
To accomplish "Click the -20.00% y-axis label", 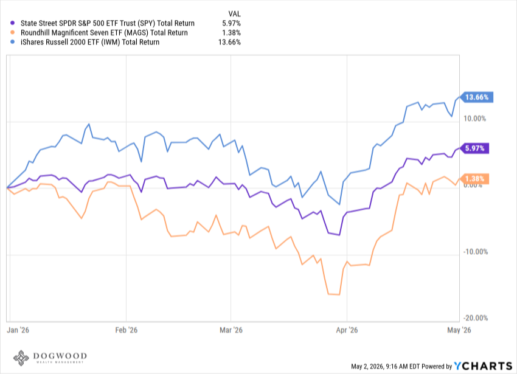I will point(476,318).
